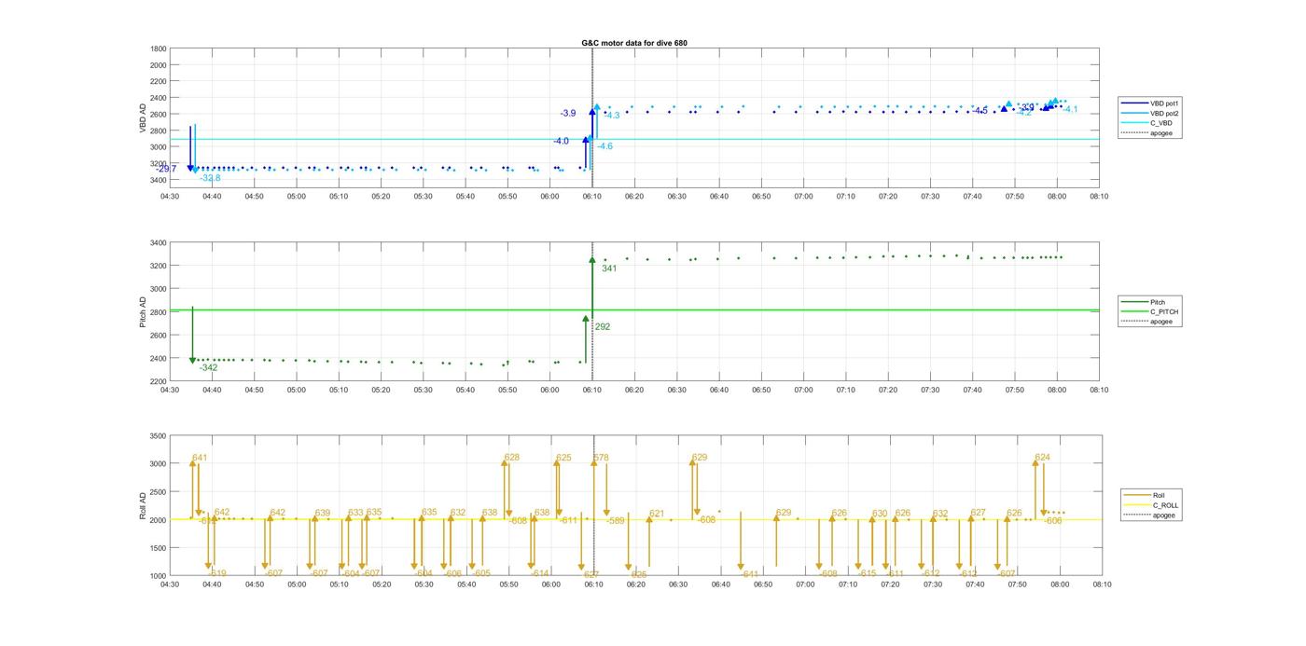Screen dimensions: 1306x646
Task: Click "VBD pot2" legend entry
Action: point(1164,113)
